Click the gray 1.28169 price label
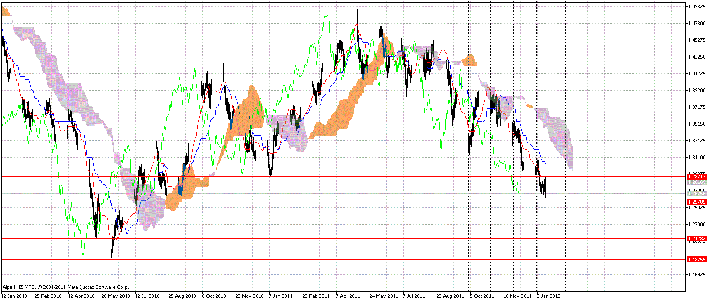The height and width of the screenshot is (302, 713). tap(697, 182)
